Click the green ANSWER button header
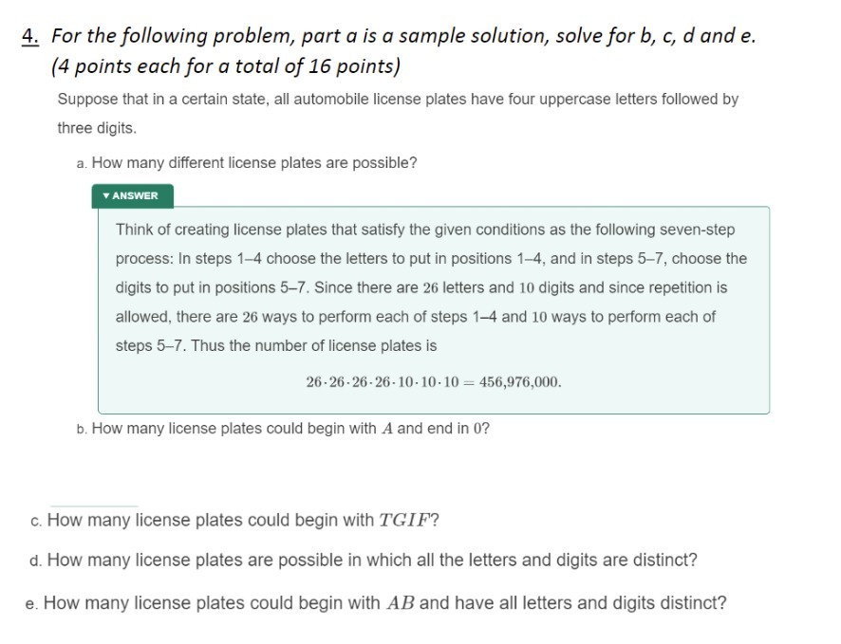This screenshot has width=841, height=644. point(133,196)
